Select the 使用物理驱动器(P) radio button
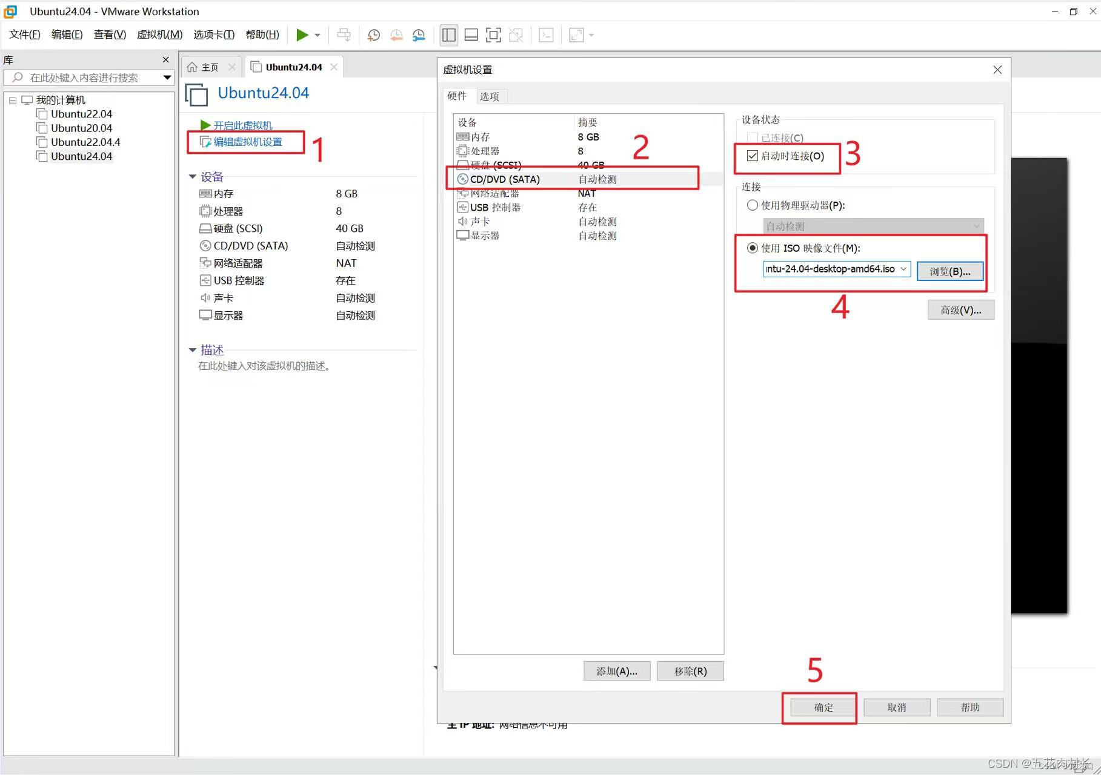 pyautogui.click(x=753, y=205)
